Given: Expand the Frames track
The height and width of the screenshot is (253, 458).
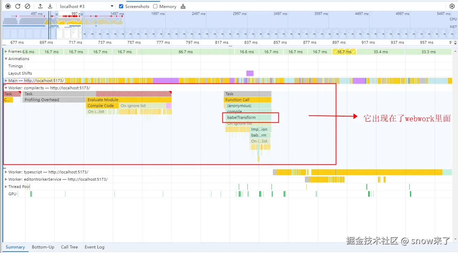Looking at the screenshot, I should click(6, 51).
